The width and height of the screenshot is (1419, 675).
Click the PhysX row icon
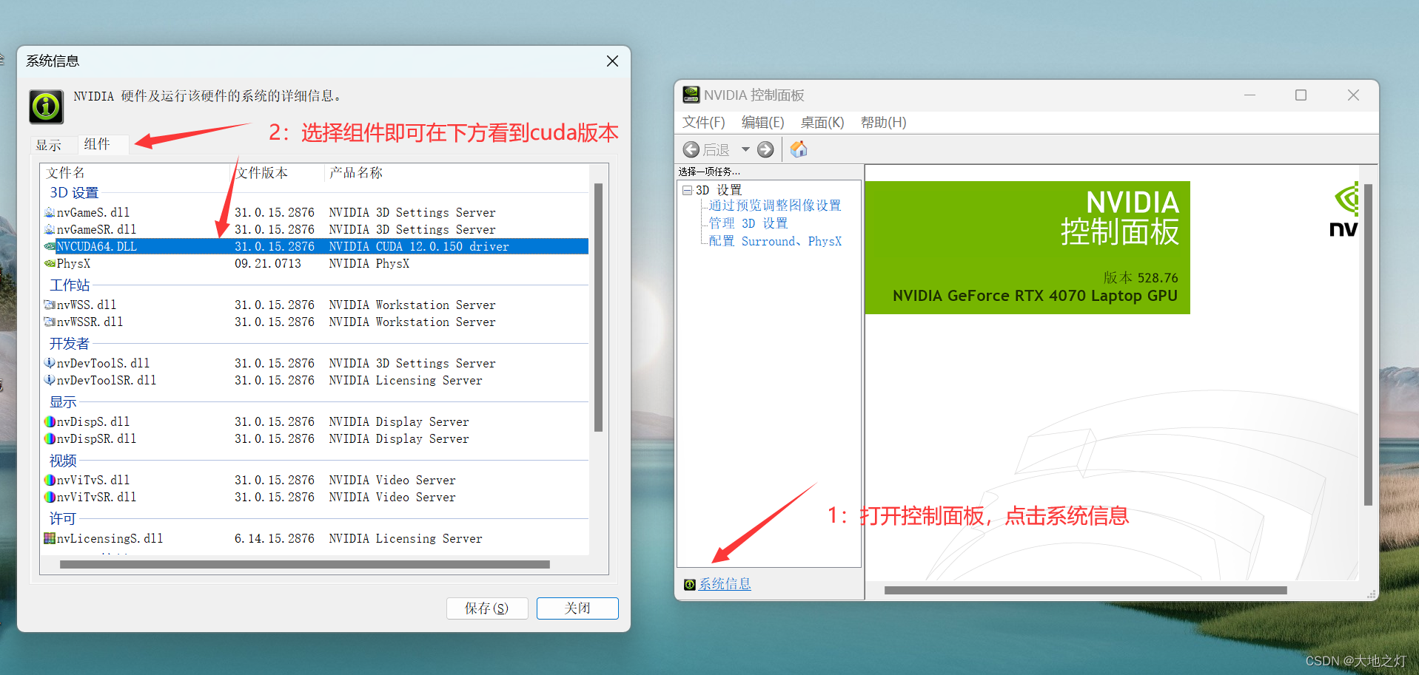50,263
